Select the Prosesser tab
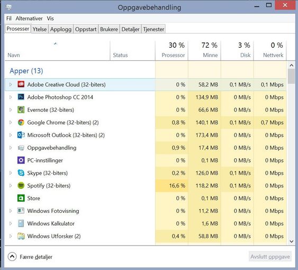 (x=18, y=29)
